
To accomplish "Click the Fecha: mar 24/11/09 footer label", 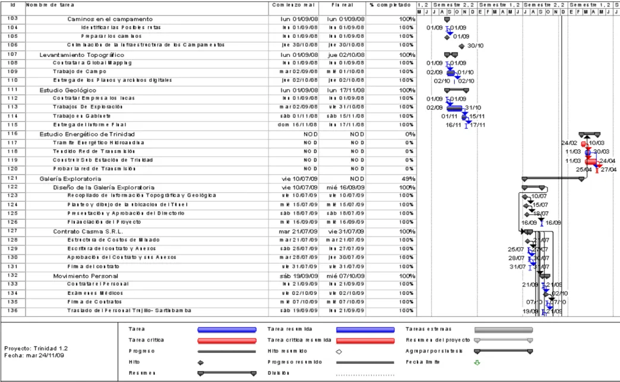I will [x=34, y=355].
